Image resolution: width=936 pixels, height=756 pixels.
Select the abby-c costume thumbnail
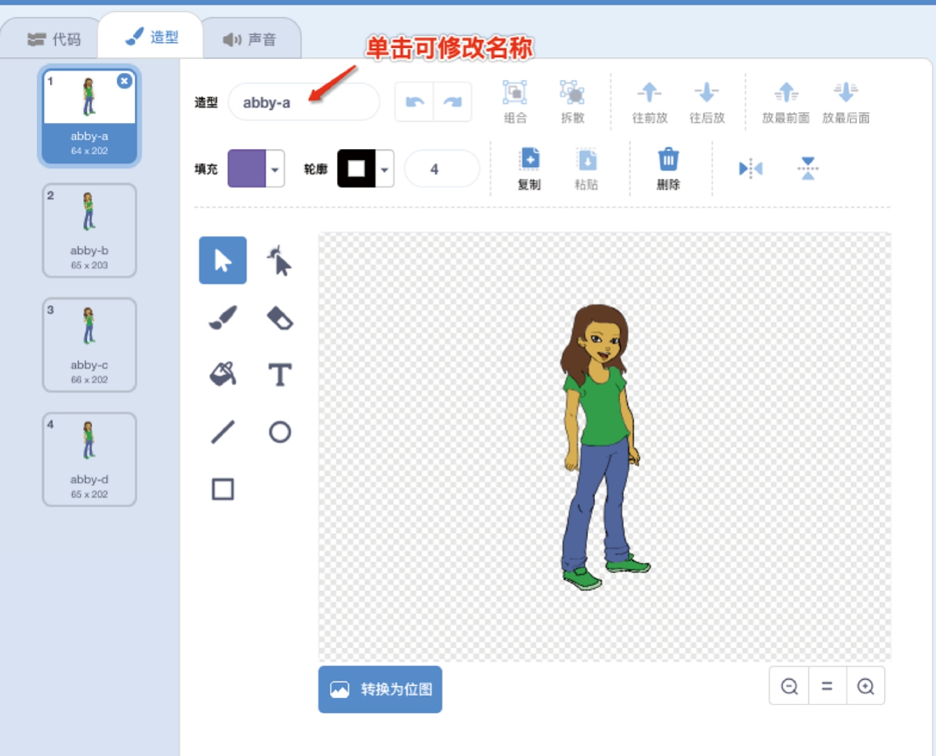(x=89, y=345)
